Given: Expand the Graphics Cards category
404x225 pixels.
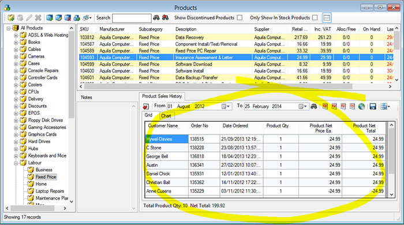Looking at the screenshot, I should coord(16,134).
